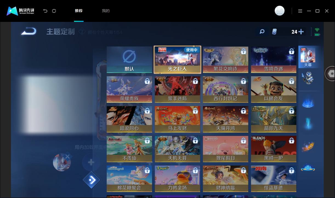Screen dimensions: 335x198
Task: Switch to the 推荐 tab
Action: pyautogui.click(x=79, y=11)
